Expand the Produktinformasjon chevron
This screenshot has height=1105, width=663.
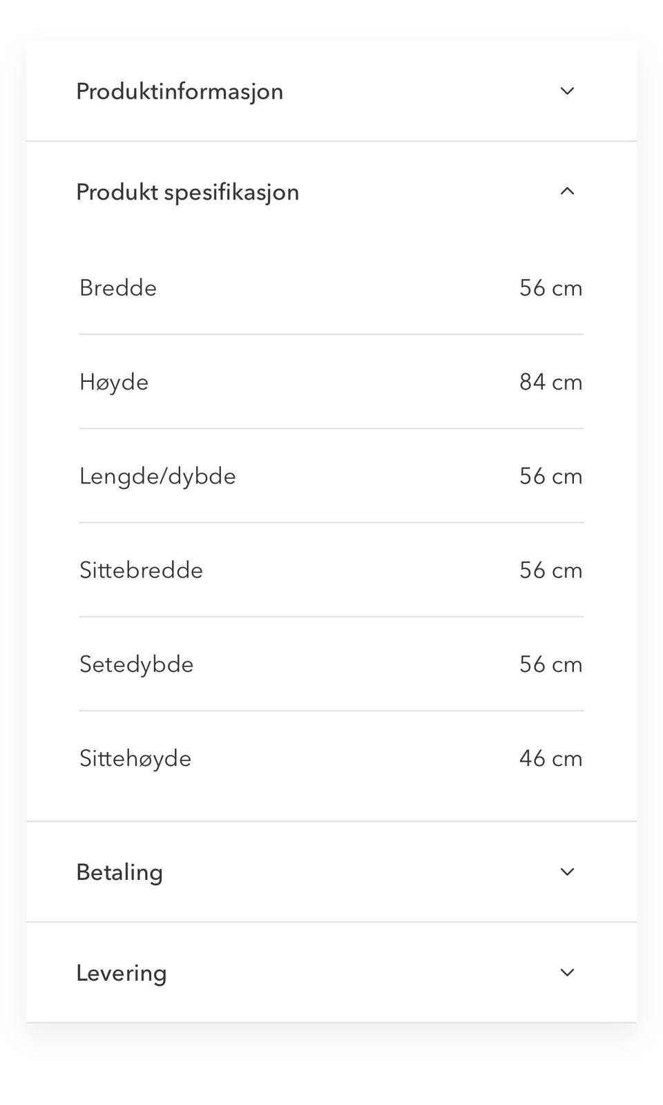pyautogui.click(x=567, y=91)
